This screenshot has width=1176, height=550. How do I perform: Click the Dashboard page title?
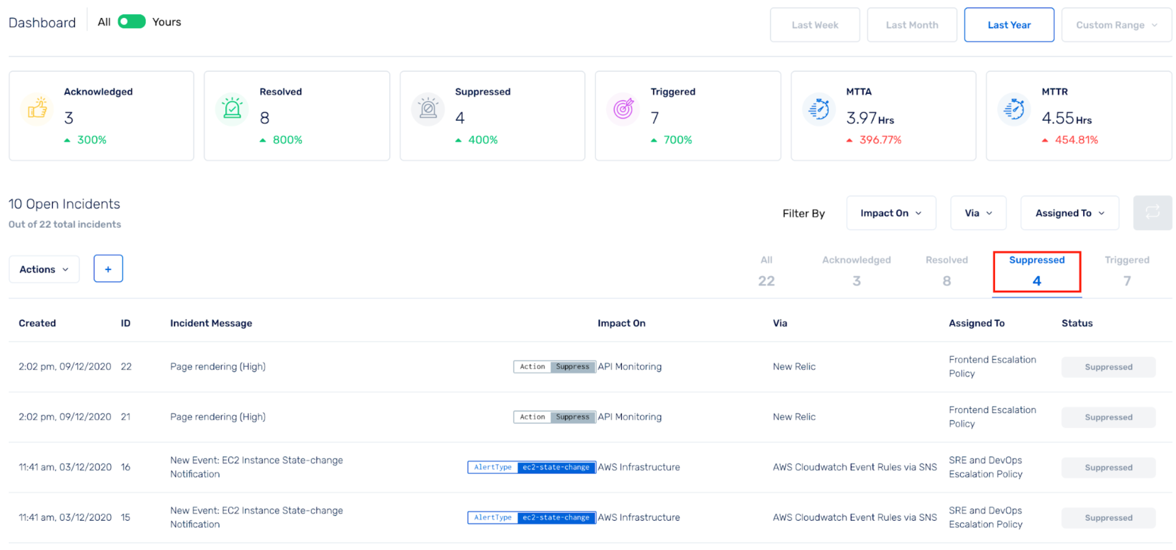pyautogui.click(x=42, y=23)
